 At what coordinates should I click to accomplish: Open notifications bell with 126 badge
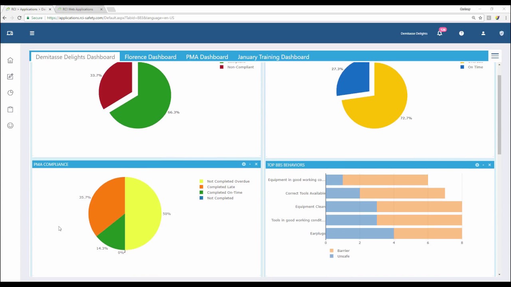pos(440,33)
